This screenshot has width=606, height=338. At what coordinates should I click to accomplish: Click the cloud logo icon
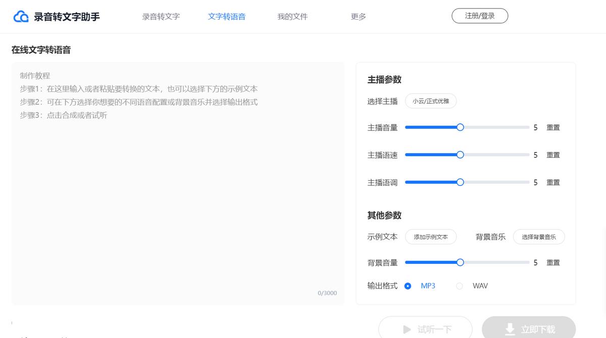(x=20, y=15)
